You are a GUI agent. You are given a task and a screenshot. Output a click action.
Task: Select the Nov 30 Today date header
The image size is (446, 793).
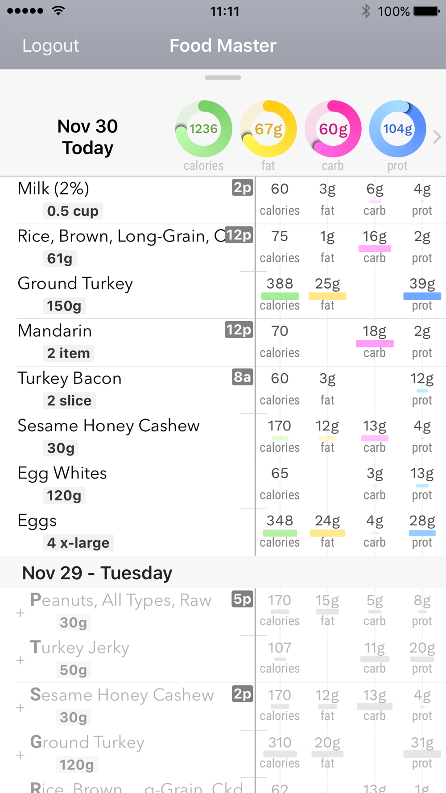point(87,137)
